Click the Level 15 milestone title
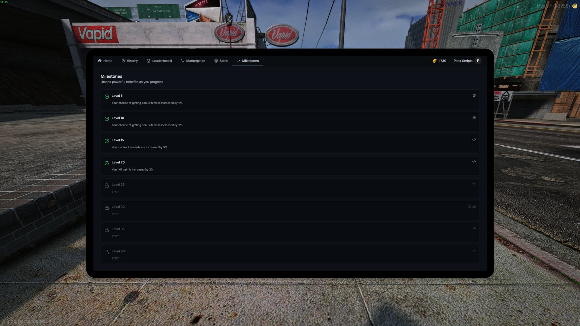This screenshot has width=580, height=326. [x=118, y=140]
